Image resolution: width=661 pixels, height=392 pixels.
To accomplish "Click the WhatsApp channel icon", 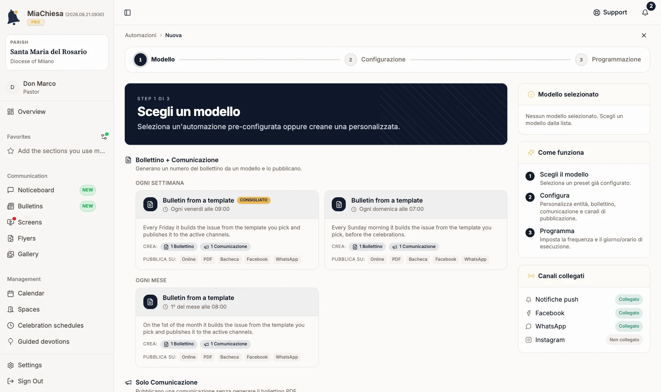I will pyautogui.click(x=528, y=326).
